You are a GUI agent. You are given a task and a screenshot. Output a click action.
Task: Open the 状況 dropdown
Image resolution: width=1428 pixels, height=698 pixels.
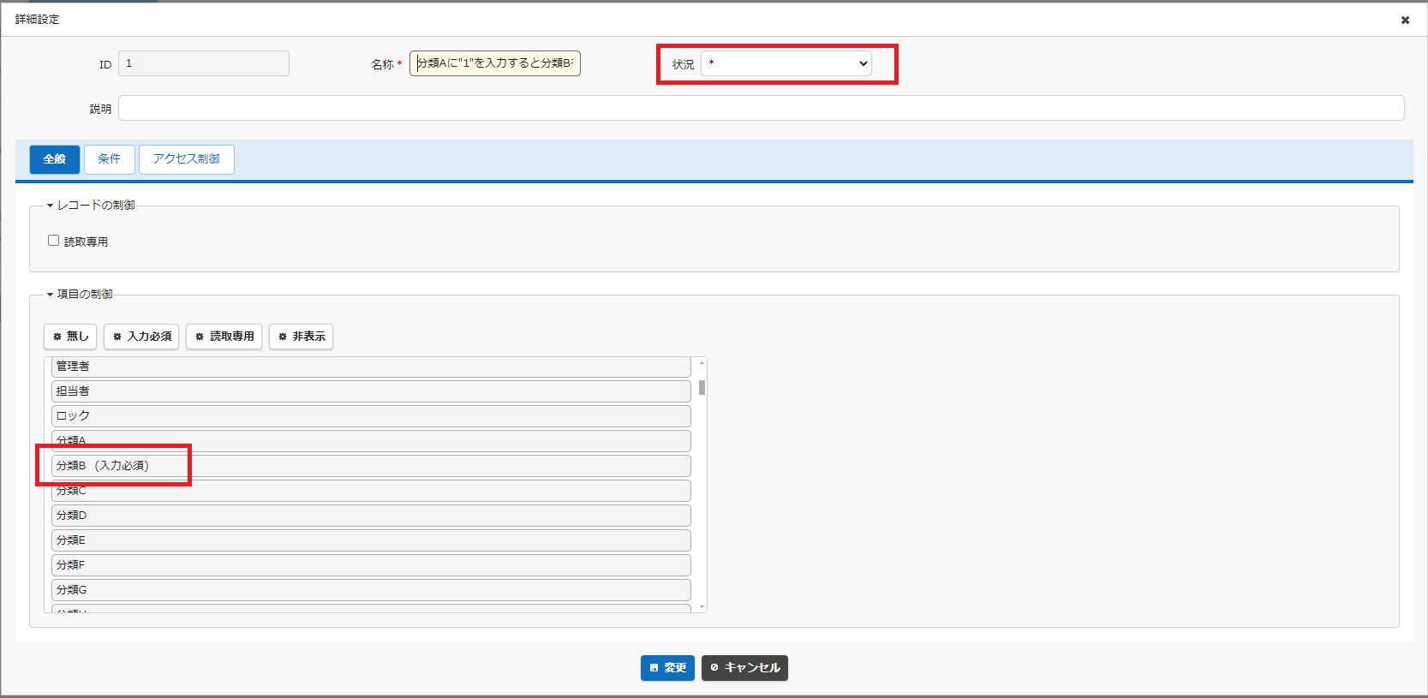coord(786,63)
